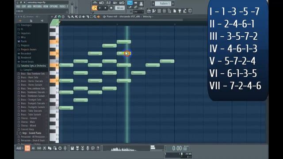Select the playback speaker tool icon
283x159 pixels.
99,17
